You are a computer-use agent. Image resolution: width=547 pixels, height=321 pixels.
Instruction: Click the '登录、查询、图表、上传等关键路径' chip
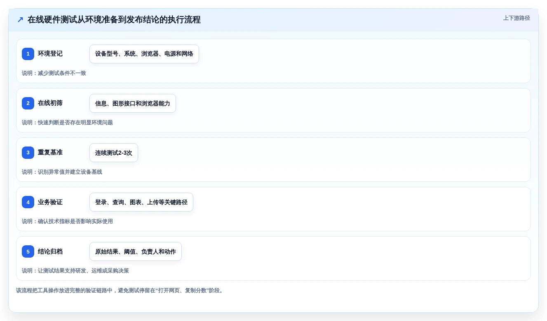coord(141,202)
